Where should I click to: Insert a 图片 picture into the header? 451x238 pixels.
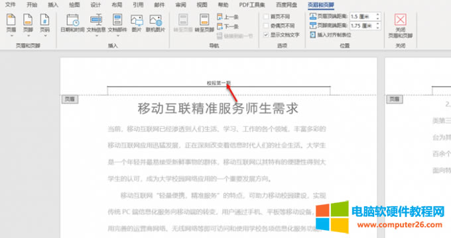click(x=137, y=23)
